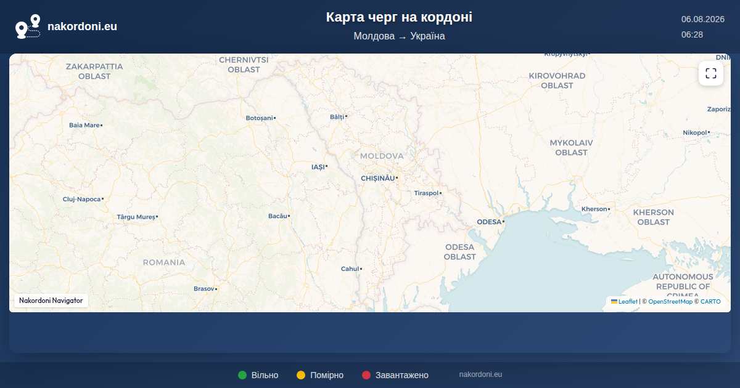Click Tiraspol city label on map
This screenshot has width=740, height=388.
pos(426,193)
